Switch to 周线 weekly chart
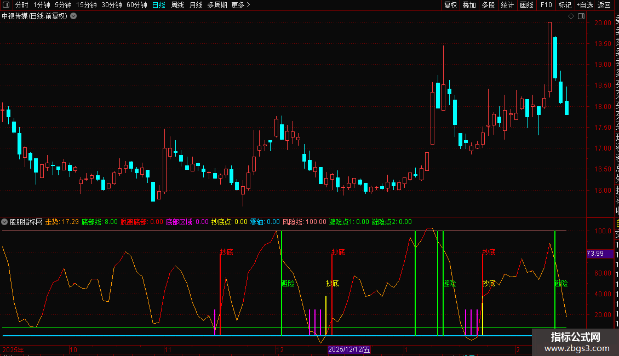 [x=177, y=5]
